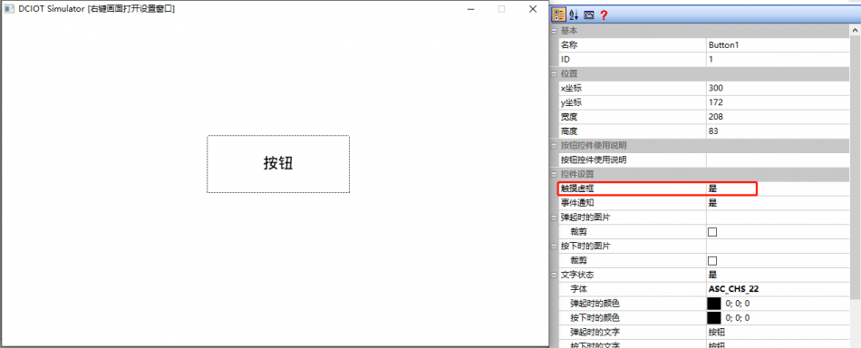Open the property pages icon
This screenshot has width=861, height=348.
[589, 14]
